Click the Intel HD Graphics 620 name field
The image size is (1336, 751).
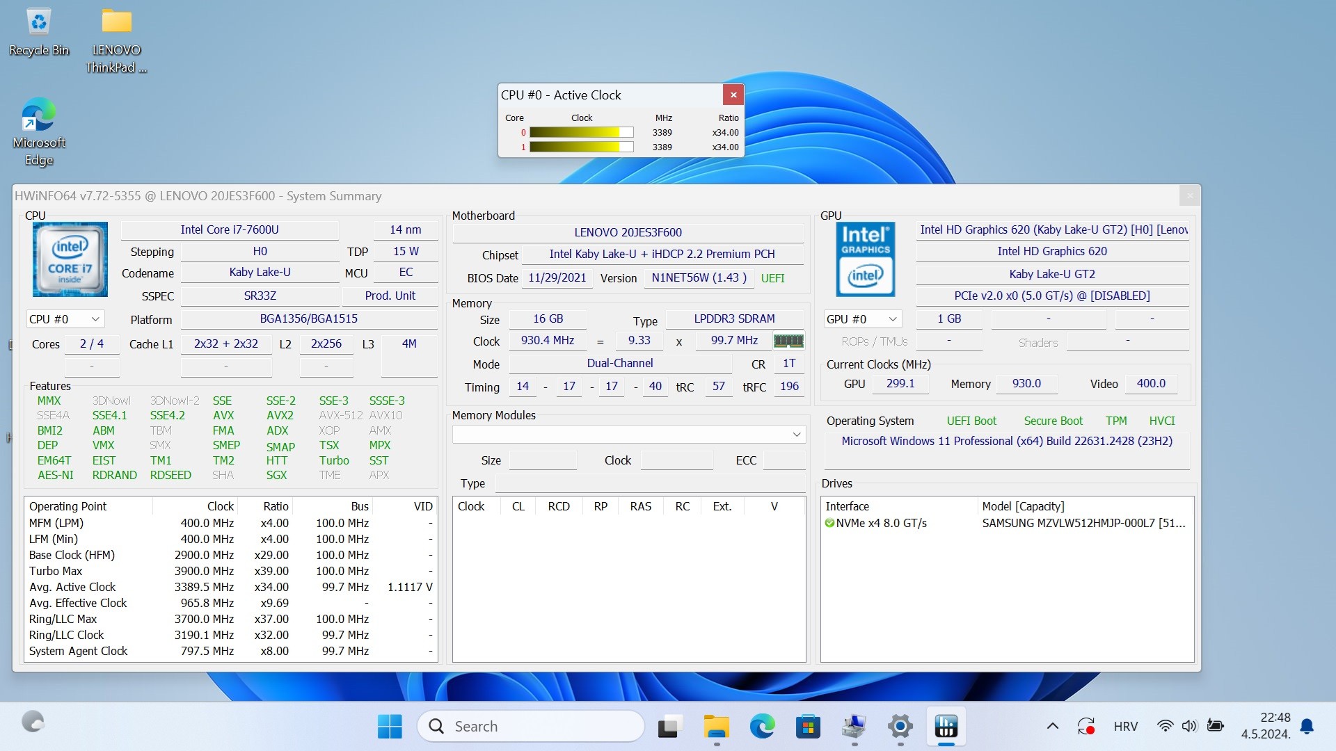point(1051,252)
